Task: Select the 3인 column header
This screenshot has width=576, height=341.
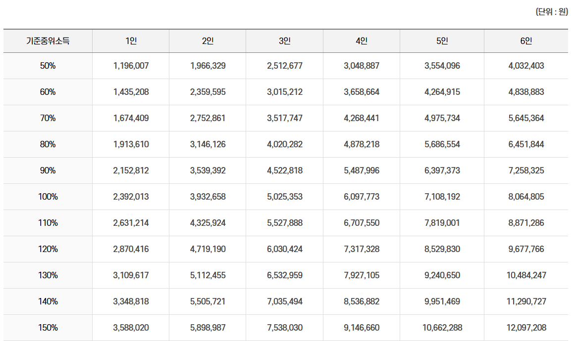Action: coord(285,41)
